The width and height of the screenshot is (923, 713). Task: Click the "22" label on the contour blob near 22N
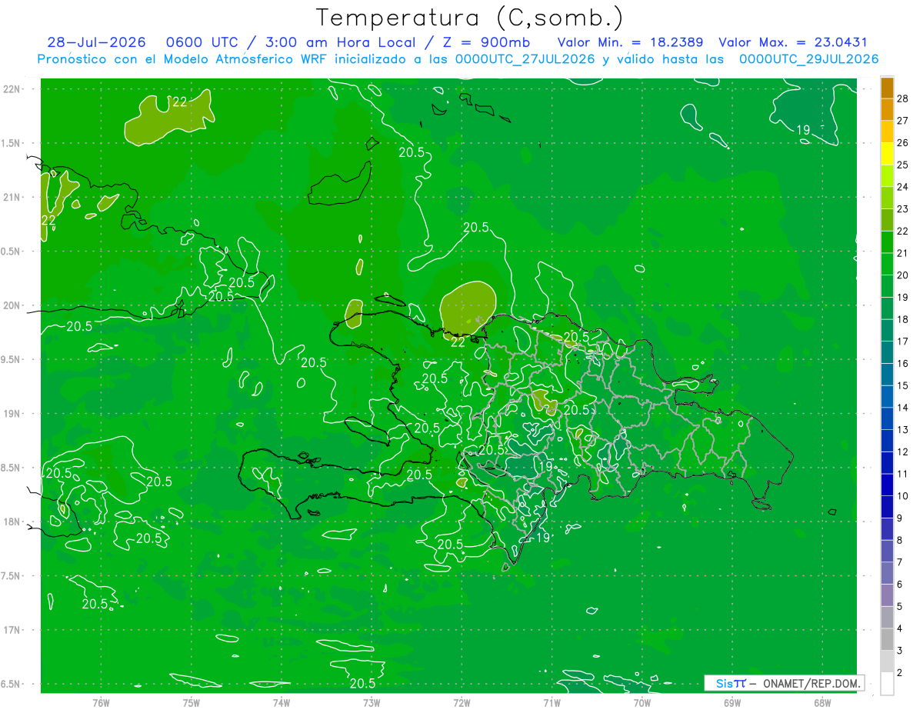pyautogui.click(x=180, y=102)
